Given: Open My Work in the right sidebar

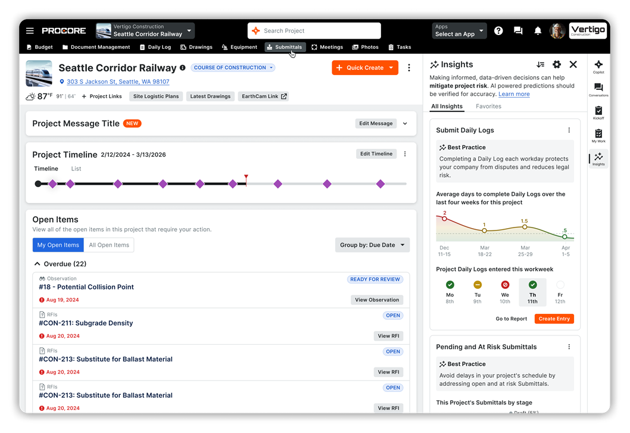Looking at the screenshot, I should point(598,135).
